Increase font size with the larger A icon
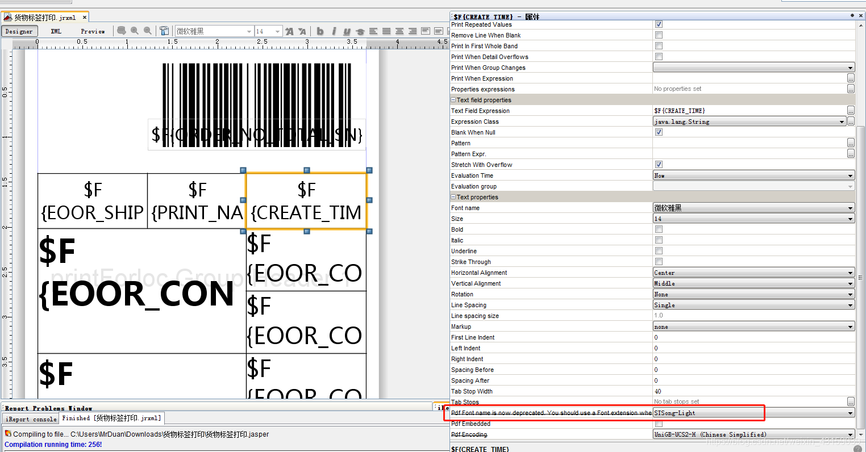 click(x=289, y=31)
